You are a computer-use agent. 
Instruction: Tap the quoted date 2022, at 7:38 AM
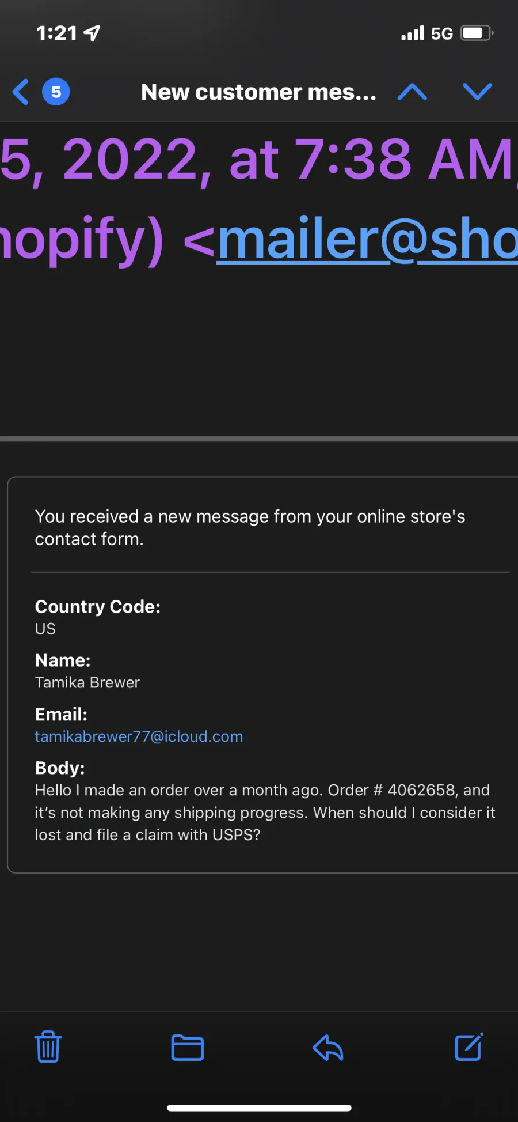pyautogui.click(x=287, y=160)
